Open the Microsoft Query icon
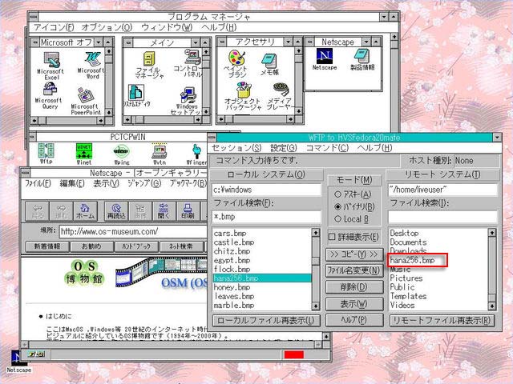513x384 pixels. [49, 96]
